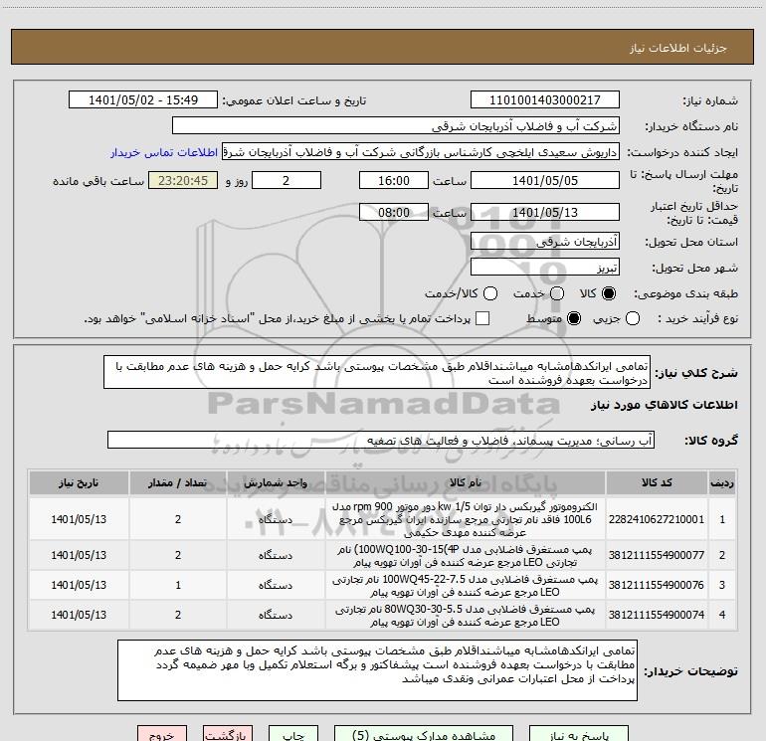Click the response deadline date 1401/05/05 field
766x741 pixels.
pyautogui.click(x=545, y=180)
